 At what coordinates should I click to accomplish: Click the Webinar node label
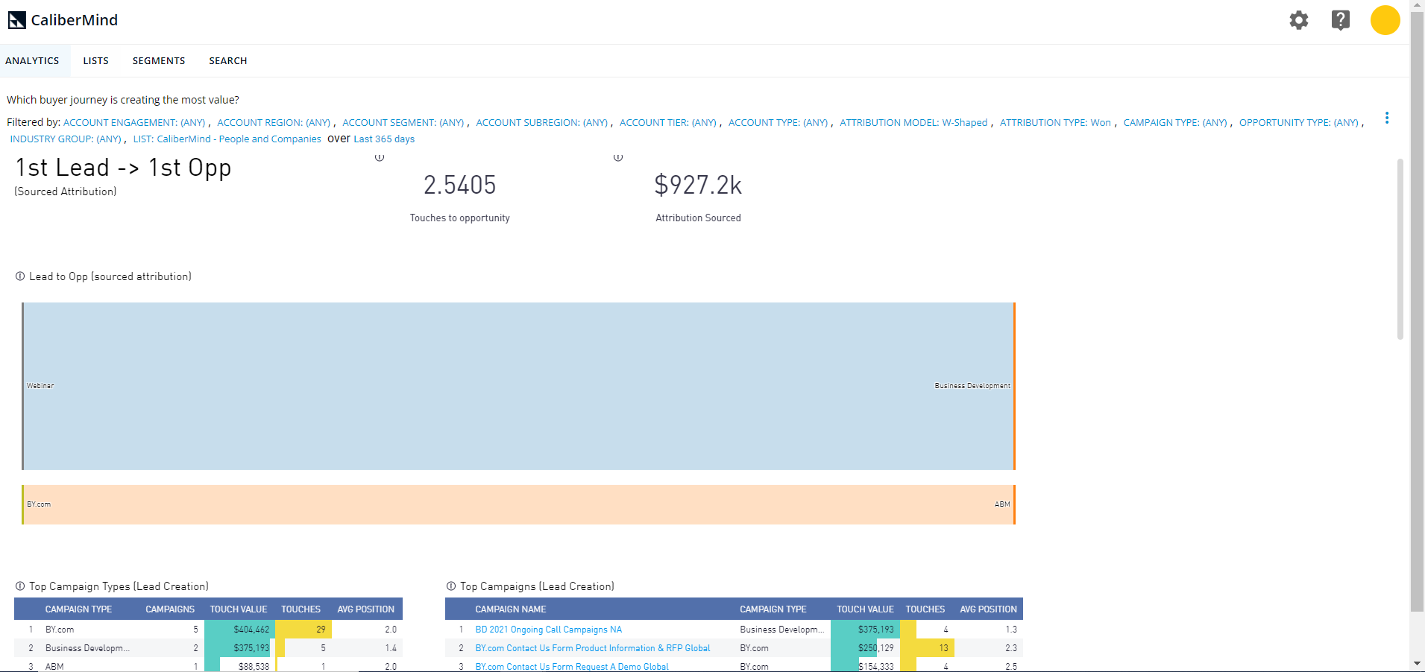[40, 386]
